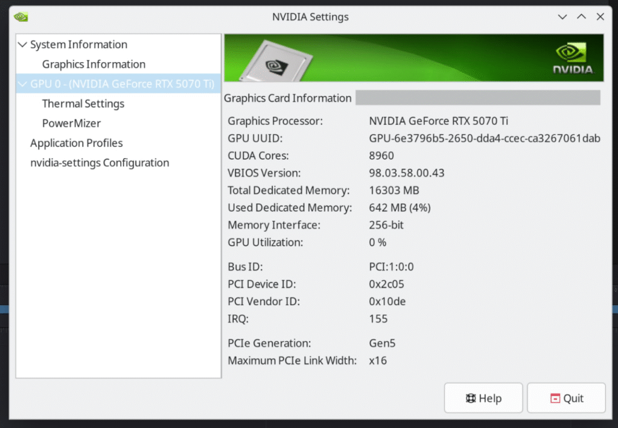This screenshot has height=428, width=618.
Task: Click Memory Interface value 256-bit
Action: 386,225
